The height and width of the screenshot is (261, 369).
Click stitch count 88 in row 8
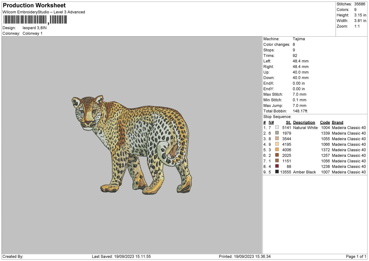pos(289,167)
